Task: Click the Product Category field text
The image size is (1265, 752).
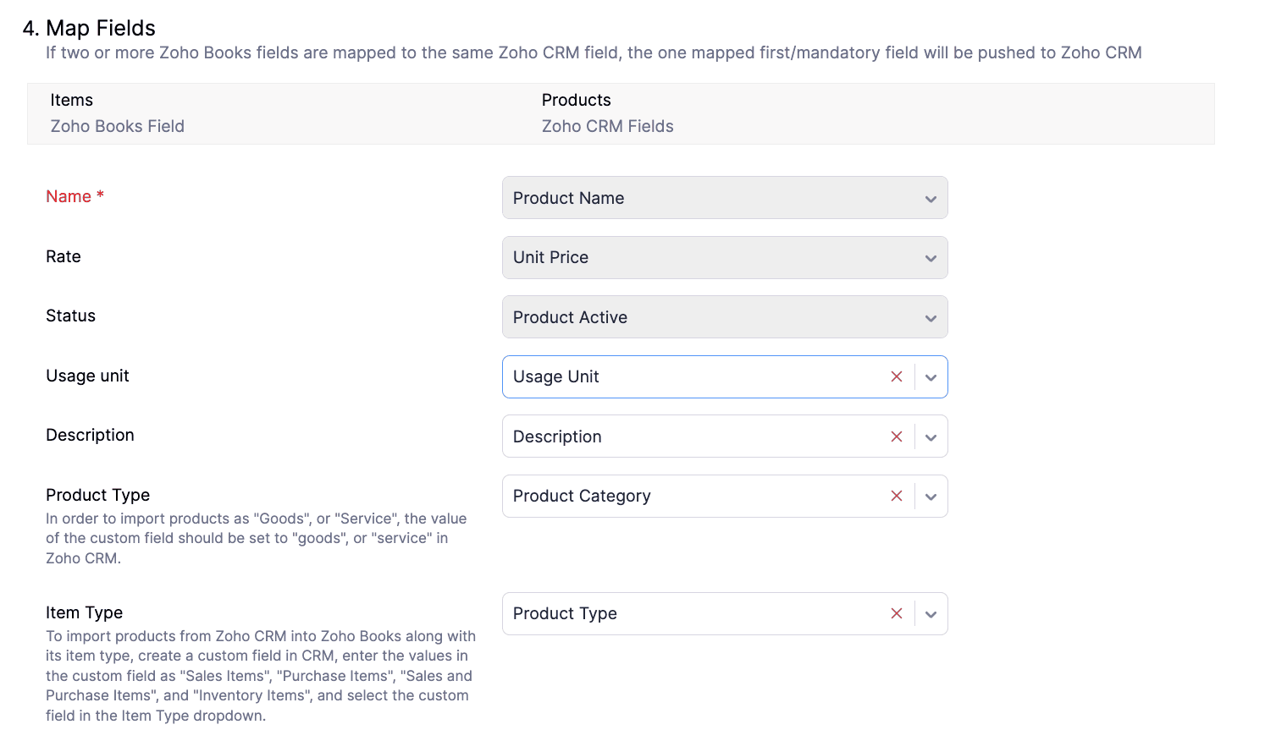Action: click(x=582, y=496)
